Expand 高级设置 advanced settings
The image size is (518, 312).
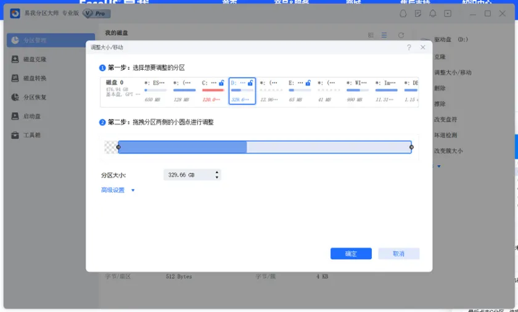(x=118, y=190)
